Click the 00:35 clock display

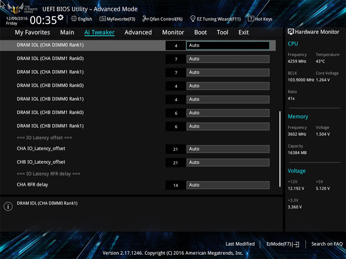click(x=43, y=21)
